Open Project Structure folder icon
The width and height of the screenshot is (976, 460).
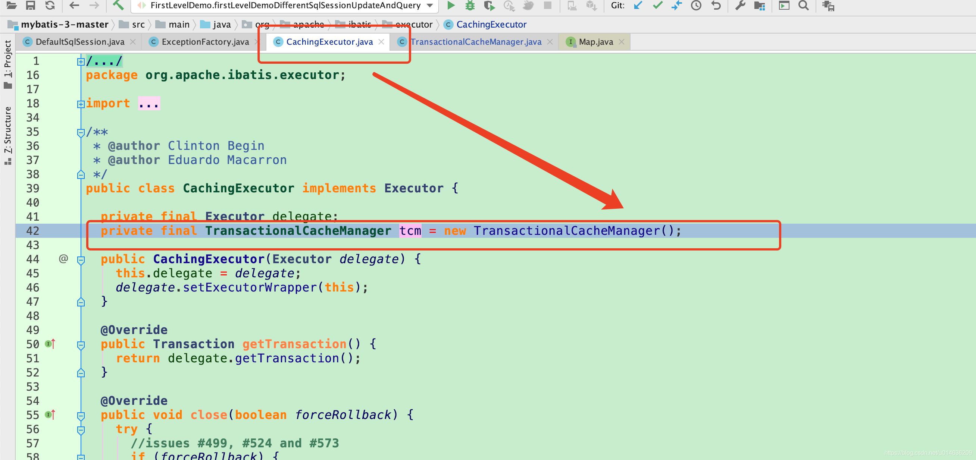click(x=759, y=5)
